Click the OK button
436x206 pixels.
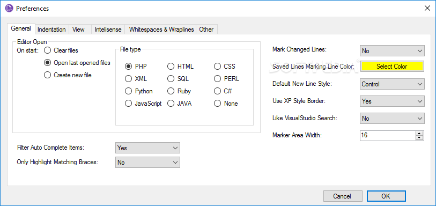coord(387,196)
